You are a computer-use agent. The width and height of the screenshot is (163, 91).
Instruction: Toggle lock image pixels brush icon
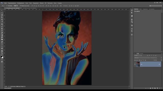[x=142, y=60]
